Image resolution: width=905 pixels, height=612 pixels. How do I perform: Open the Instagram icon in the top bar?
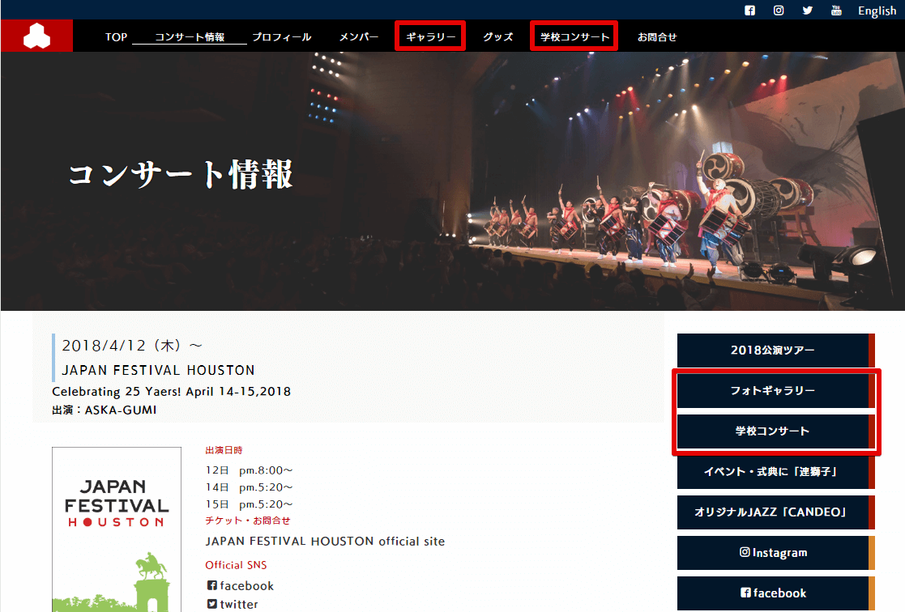click(779, 11)
